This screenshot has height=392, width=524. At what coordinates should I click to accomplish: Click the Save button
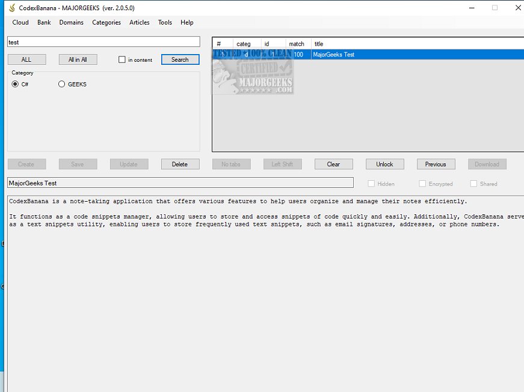[x=78, y=164]
